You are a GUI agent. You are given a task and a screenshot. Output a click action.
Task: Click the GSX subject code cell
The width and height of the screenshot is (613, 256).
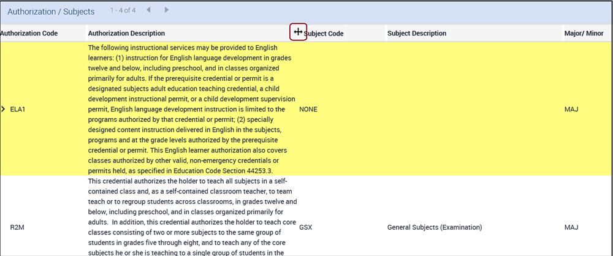click(x=305, y=227)
